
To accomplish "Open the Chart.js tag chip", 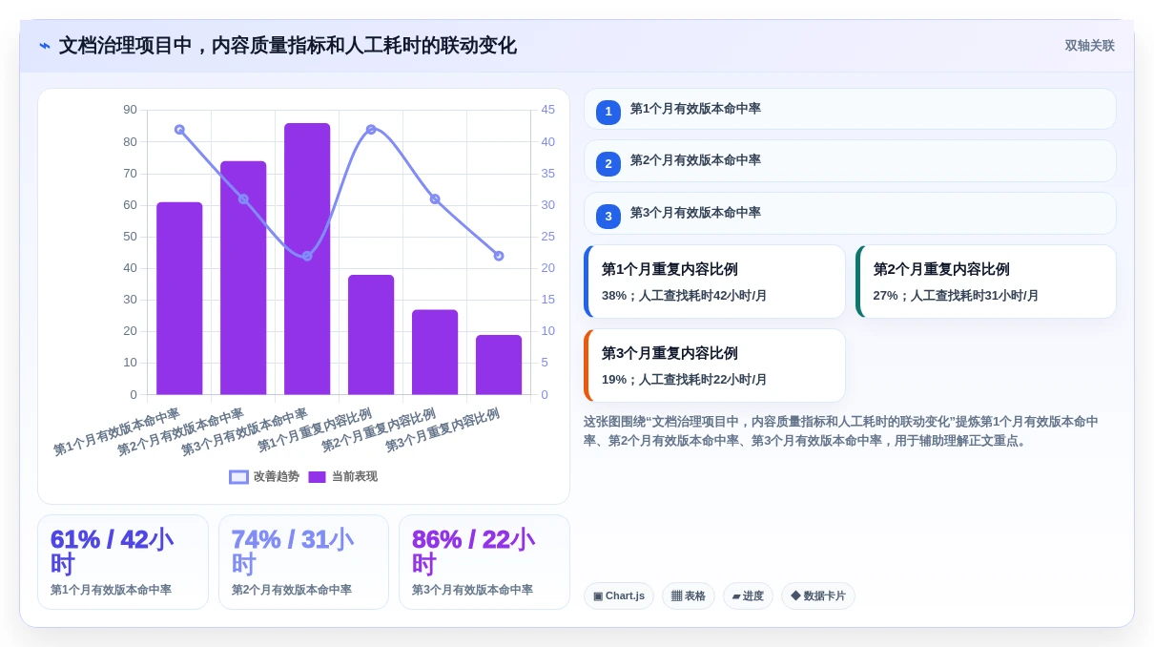I will (619, 596).
